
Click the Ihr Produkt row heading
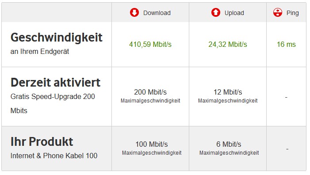point(42,141)
